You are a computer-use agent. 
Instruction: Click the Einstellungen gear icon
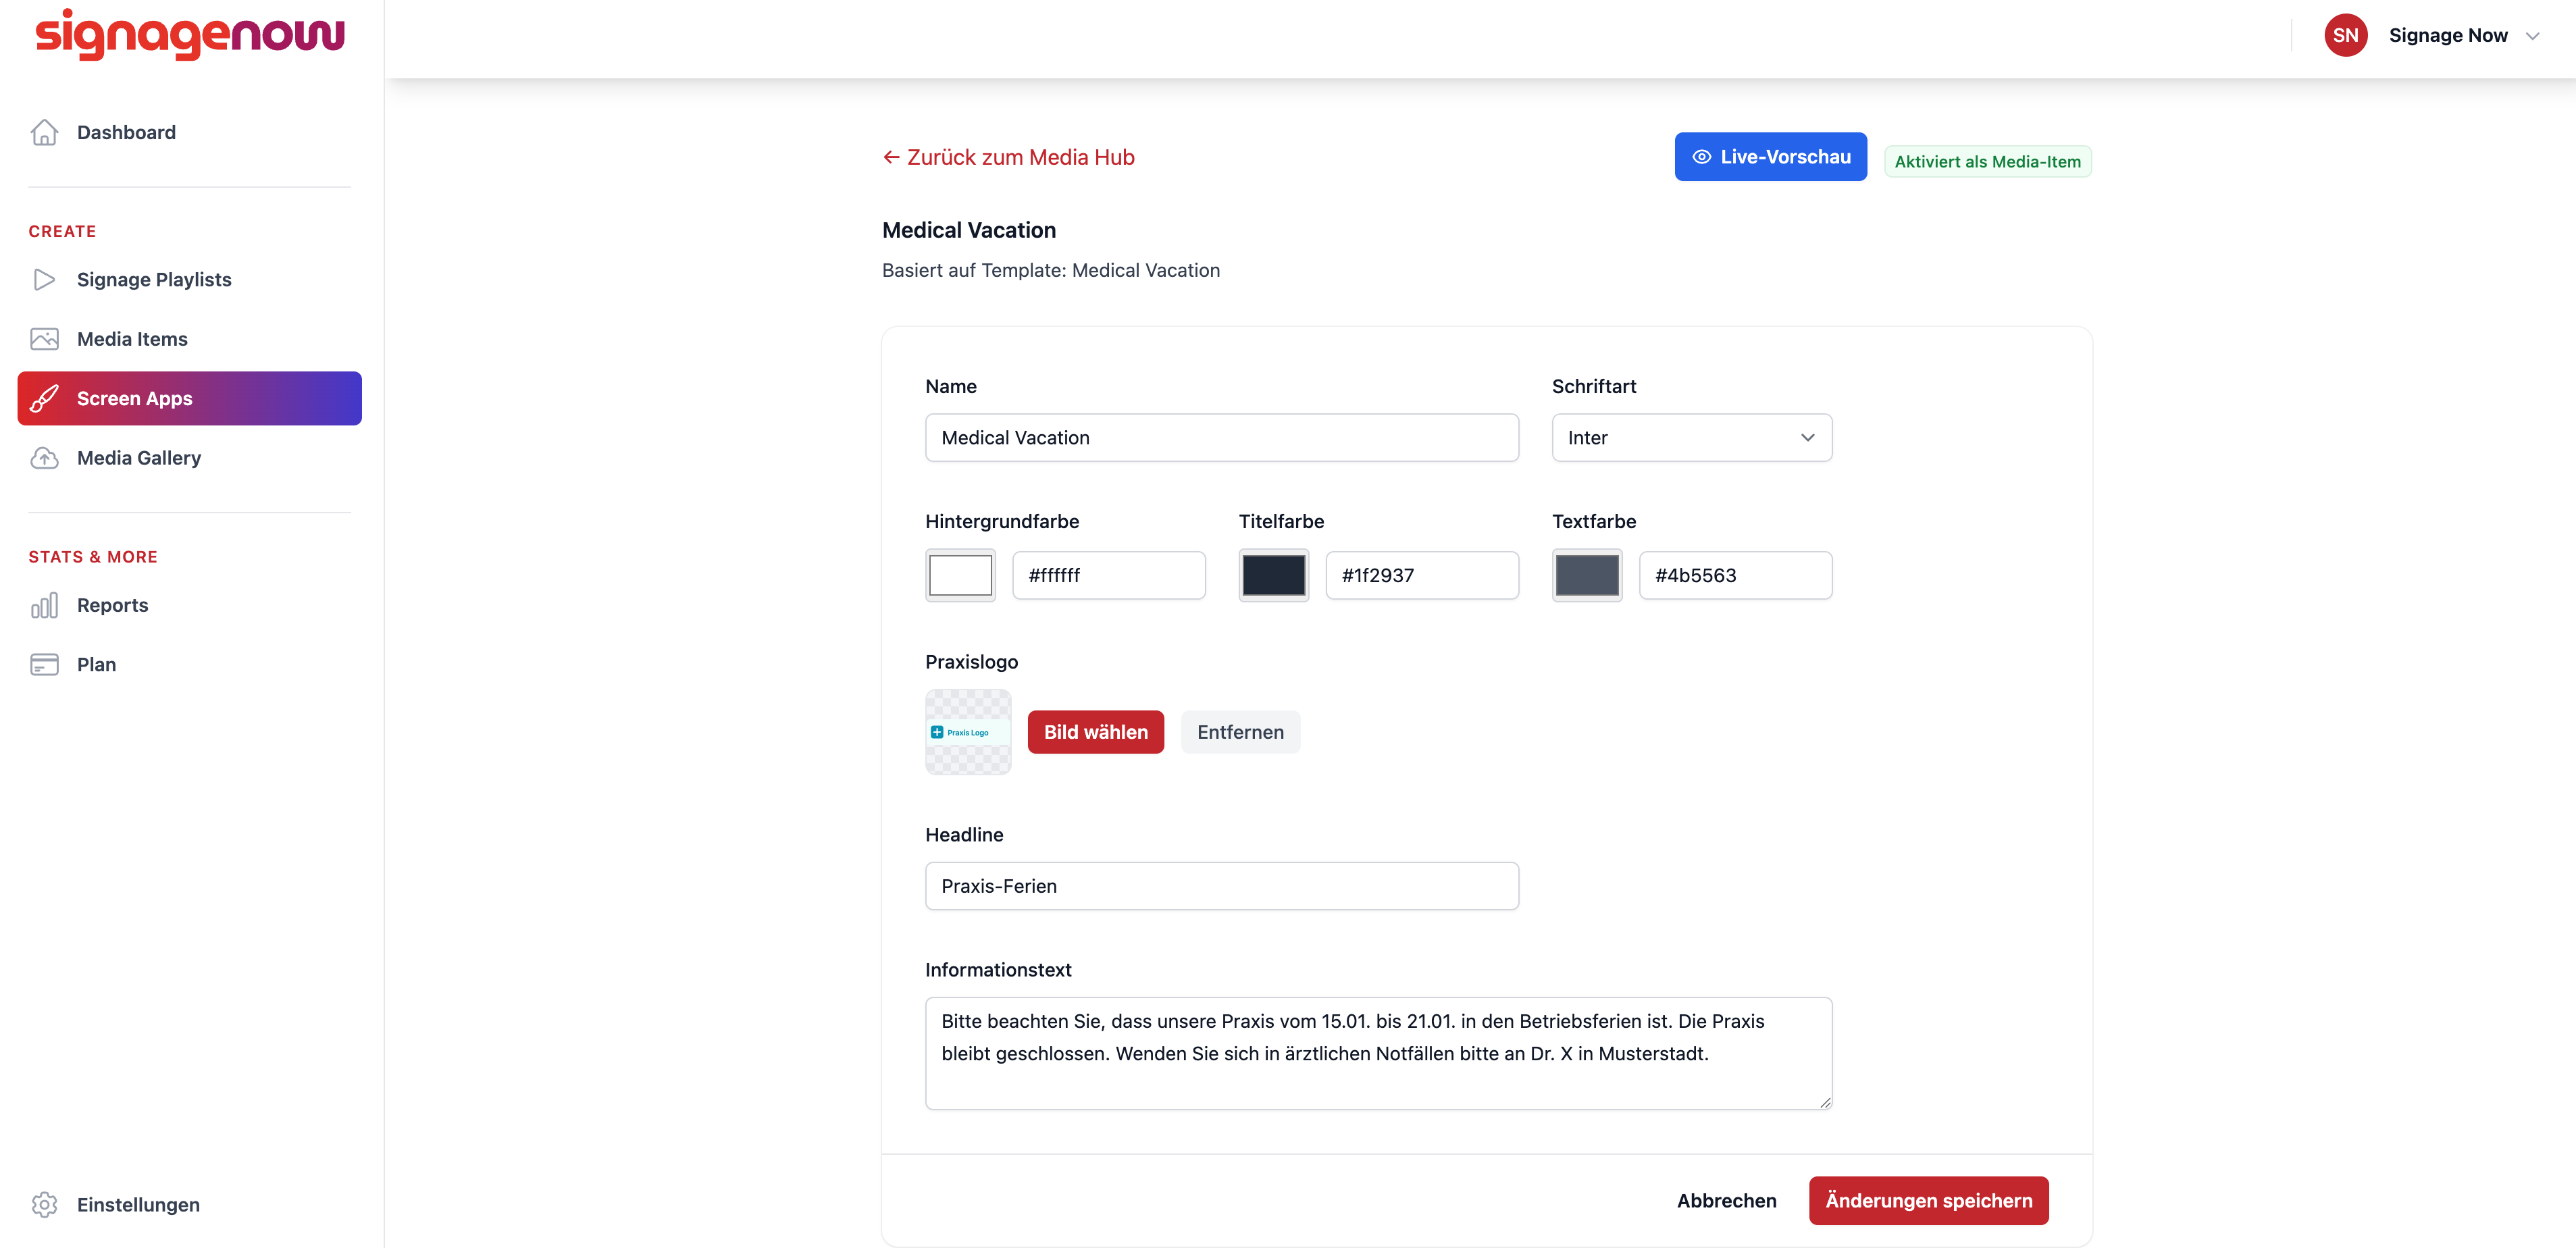pos(44,1204)
